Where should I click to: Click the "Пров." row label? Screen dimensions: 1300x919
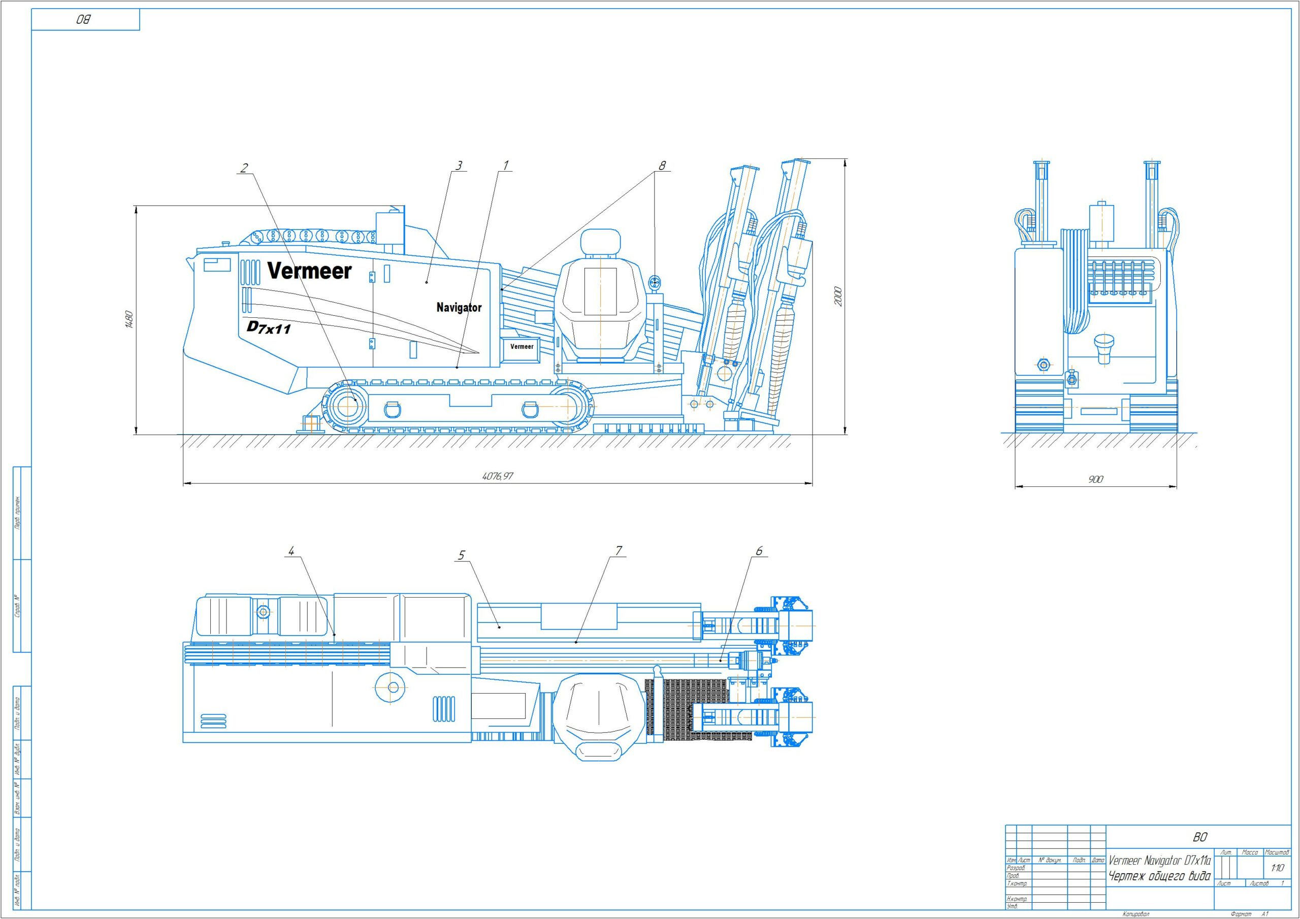click(x=1013, y=875)
